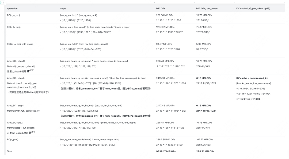Click the "KV cache = compressed_kv" text
The height and width of the screenshot is (159, 289).
point(252,78)
